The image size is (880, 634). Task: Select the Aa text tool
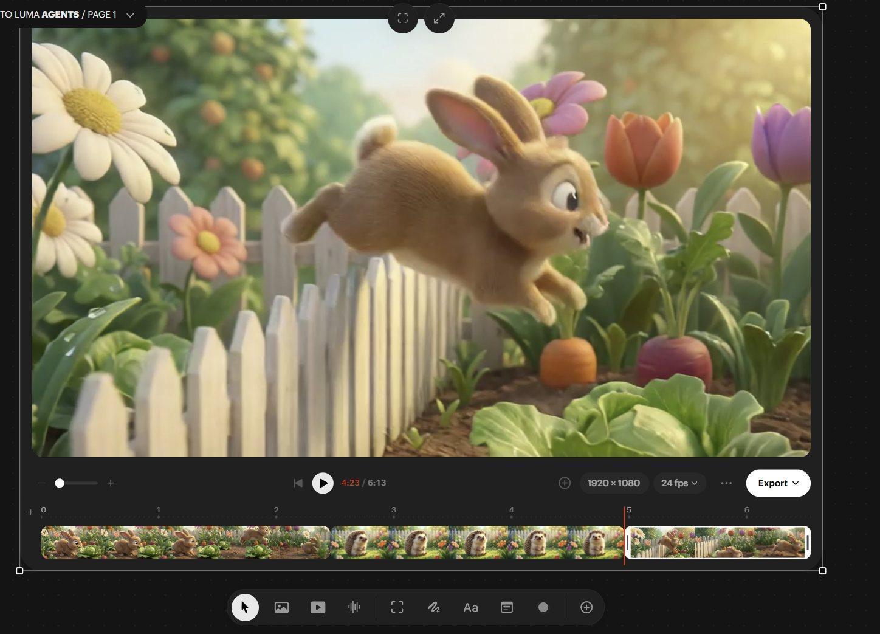coord(470,607)
